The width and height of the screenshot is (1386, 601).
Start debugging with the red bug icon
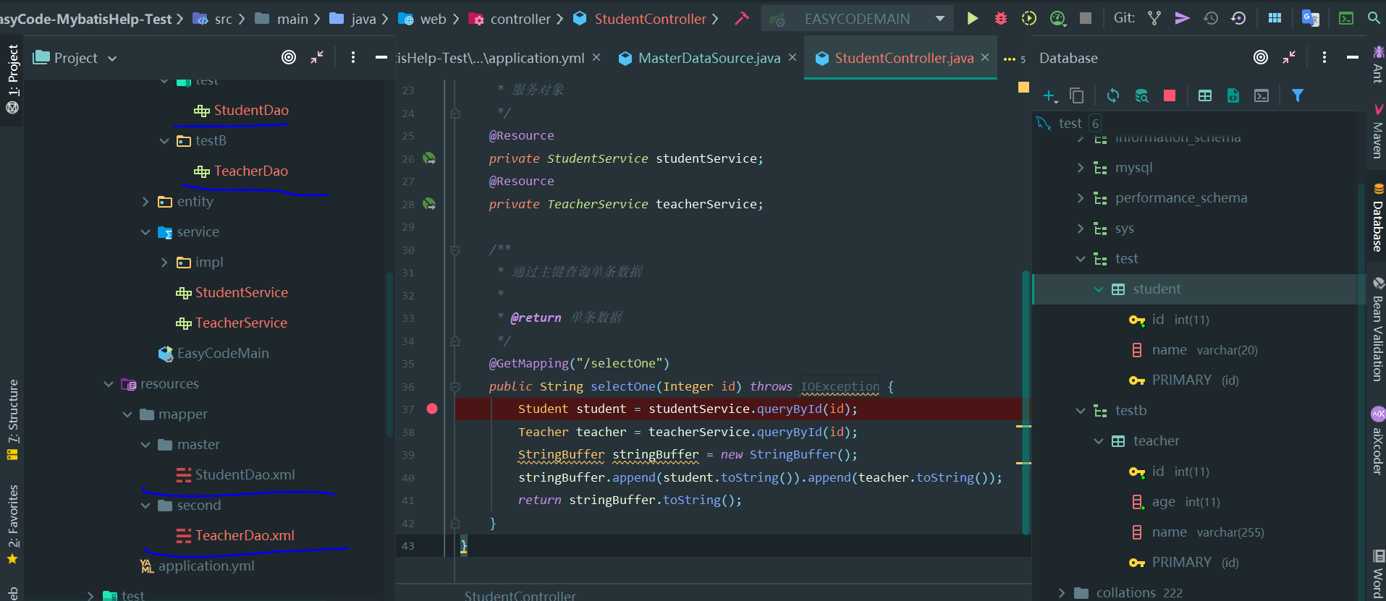(x=1001, y=18)
